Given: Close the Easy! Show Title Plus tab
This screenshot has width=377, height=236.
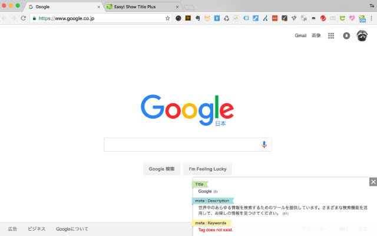Looking at the screenshot, I should click(x=177, y=7).
